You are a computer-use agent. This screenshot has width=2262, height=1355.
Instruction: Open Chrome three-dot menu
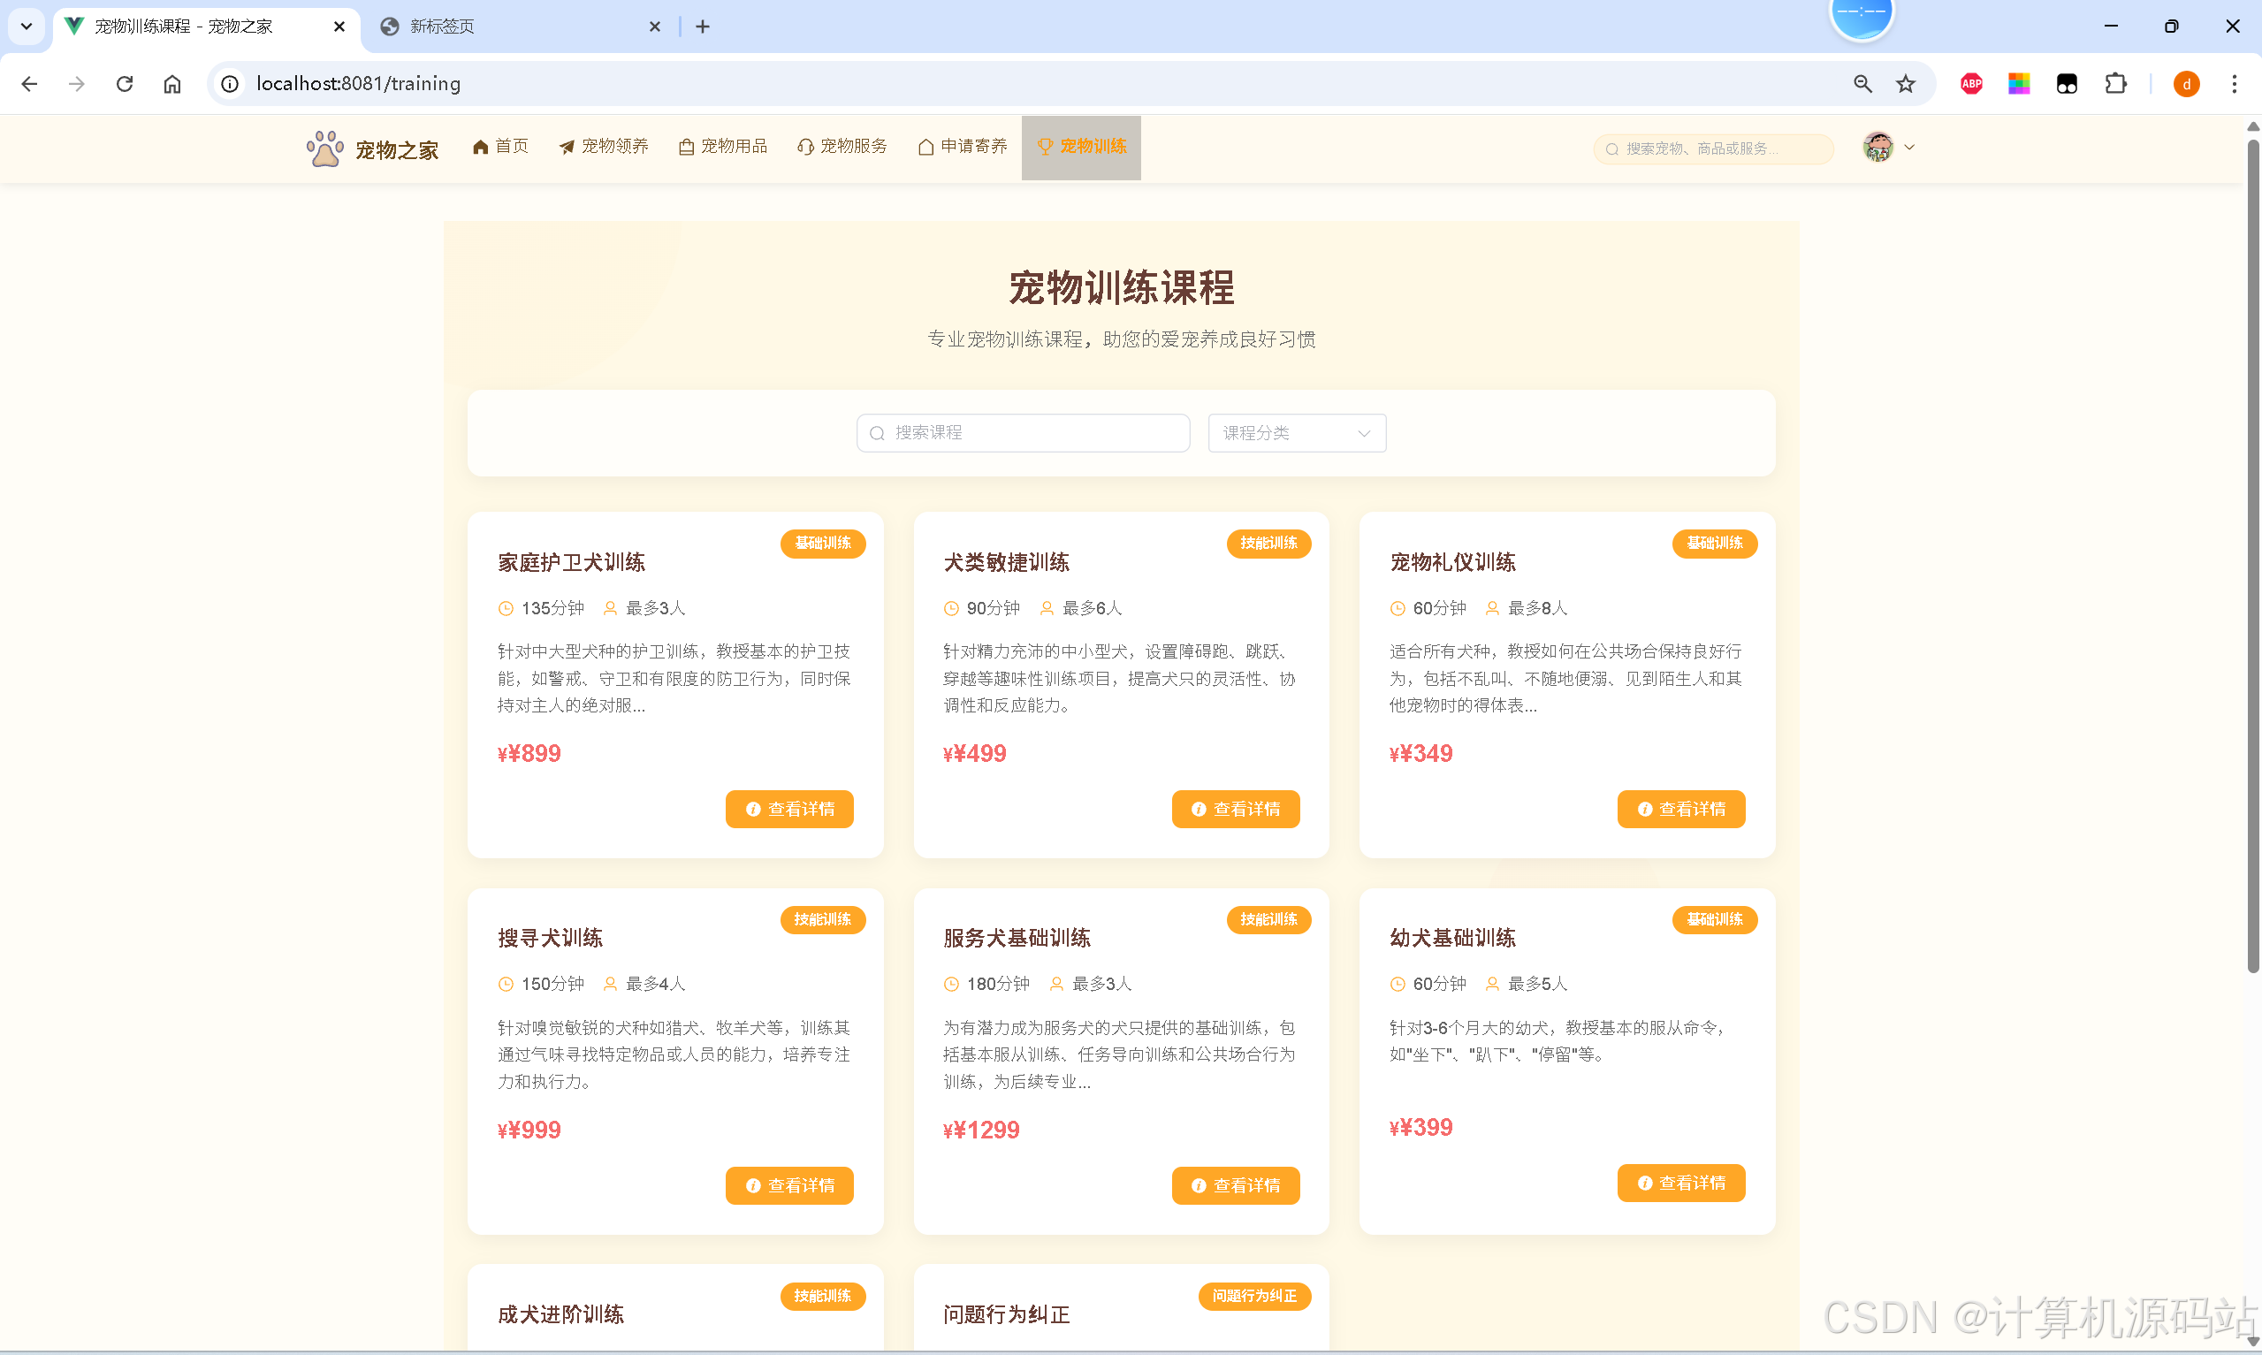pos(2234,84)
